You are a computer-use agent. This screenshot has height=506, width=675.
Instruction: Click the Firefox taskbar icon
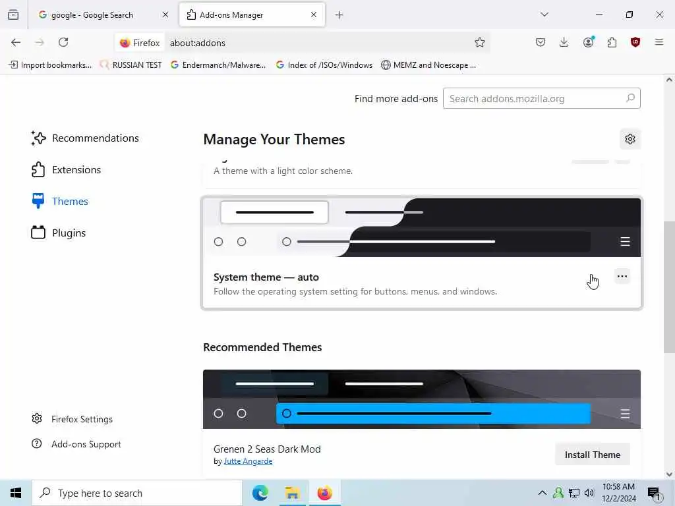[324, 493]
